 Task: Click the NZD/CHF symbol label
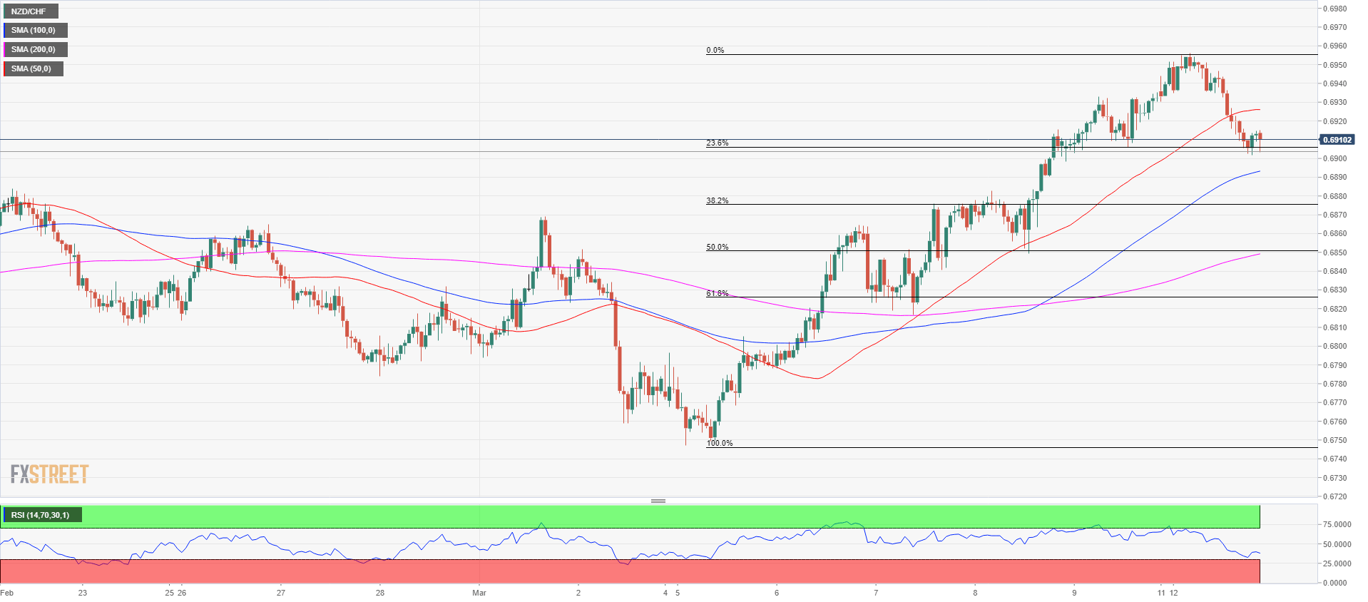[30, 11]
